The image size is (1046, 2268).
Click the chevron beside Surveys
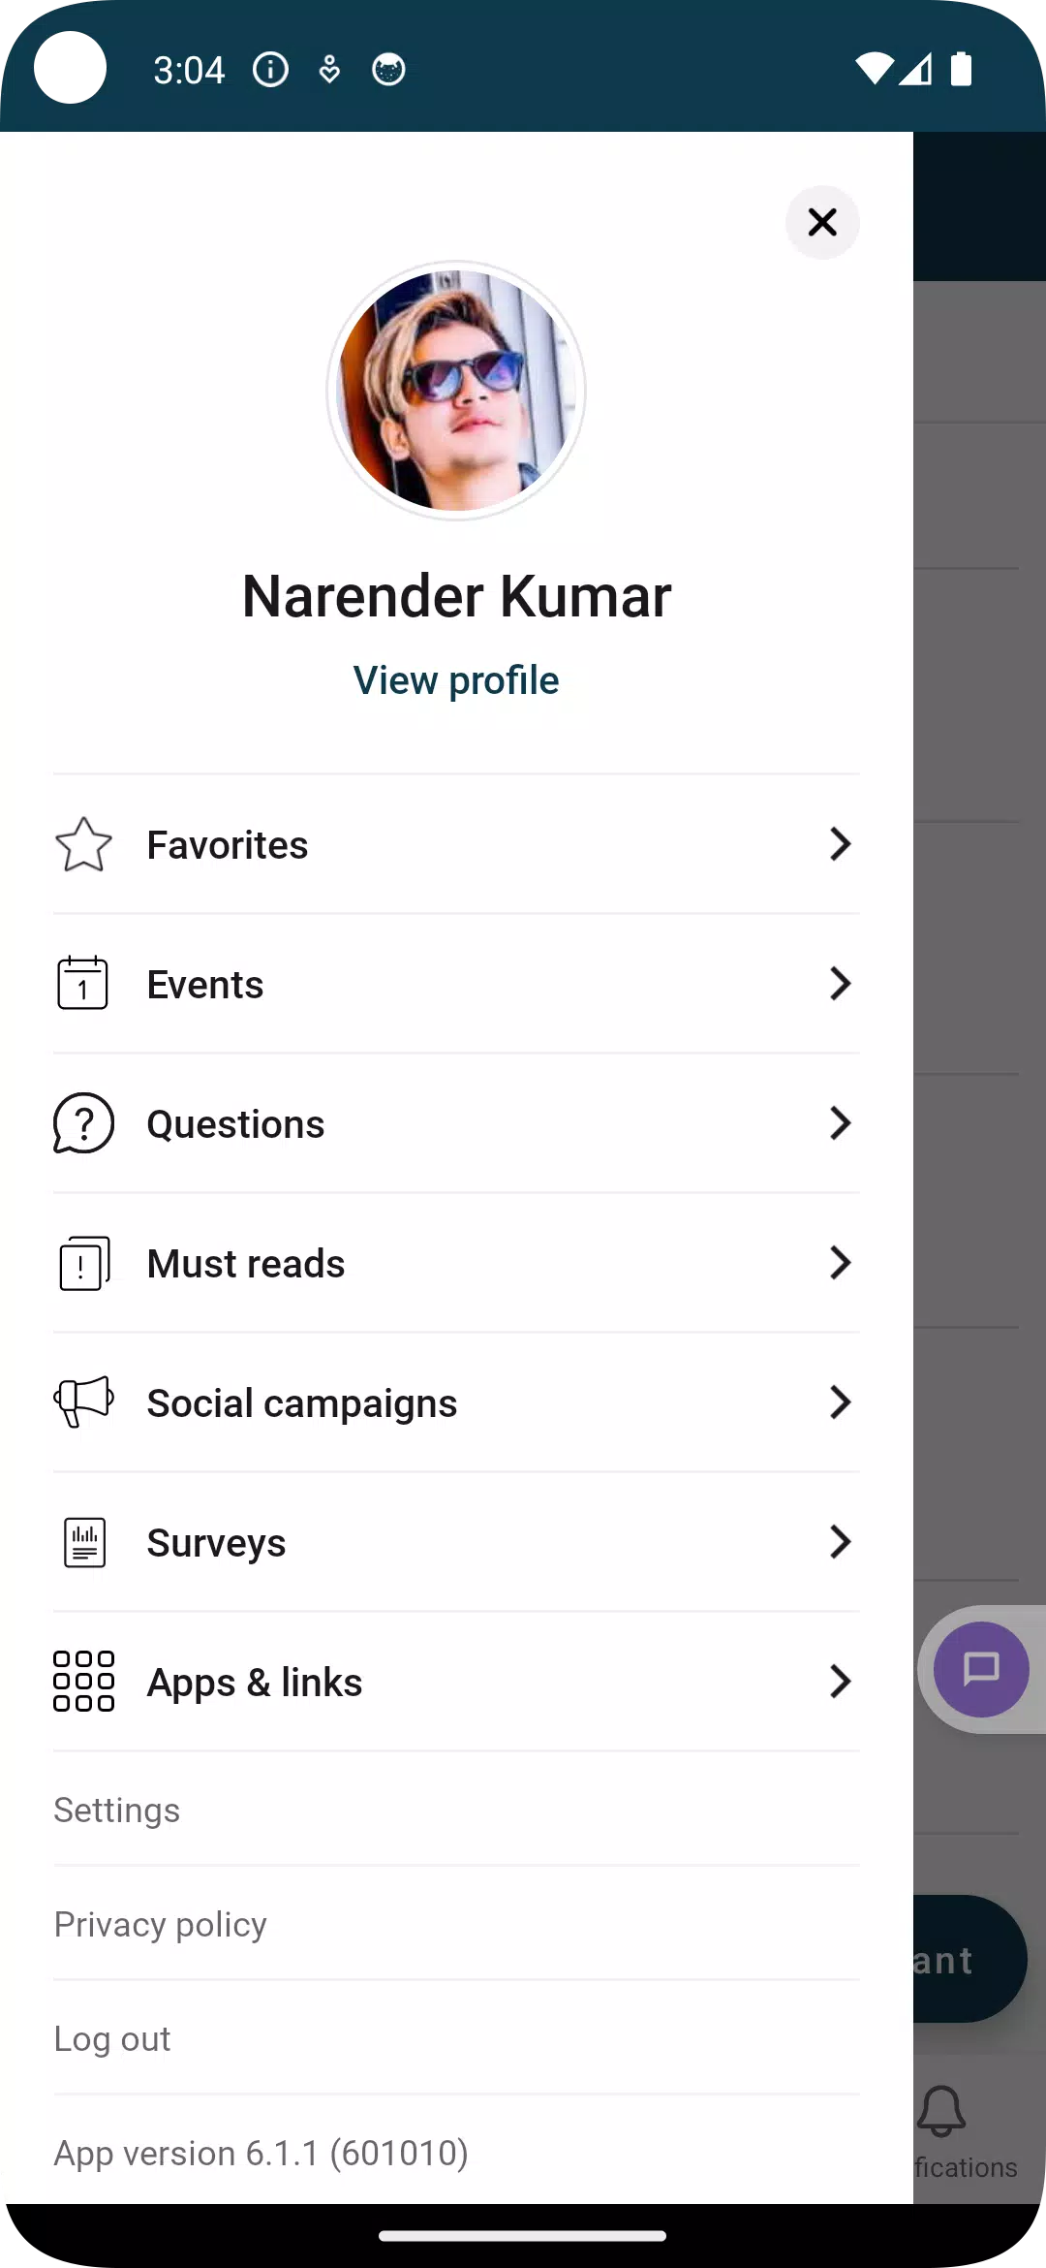coord(840,1542)
